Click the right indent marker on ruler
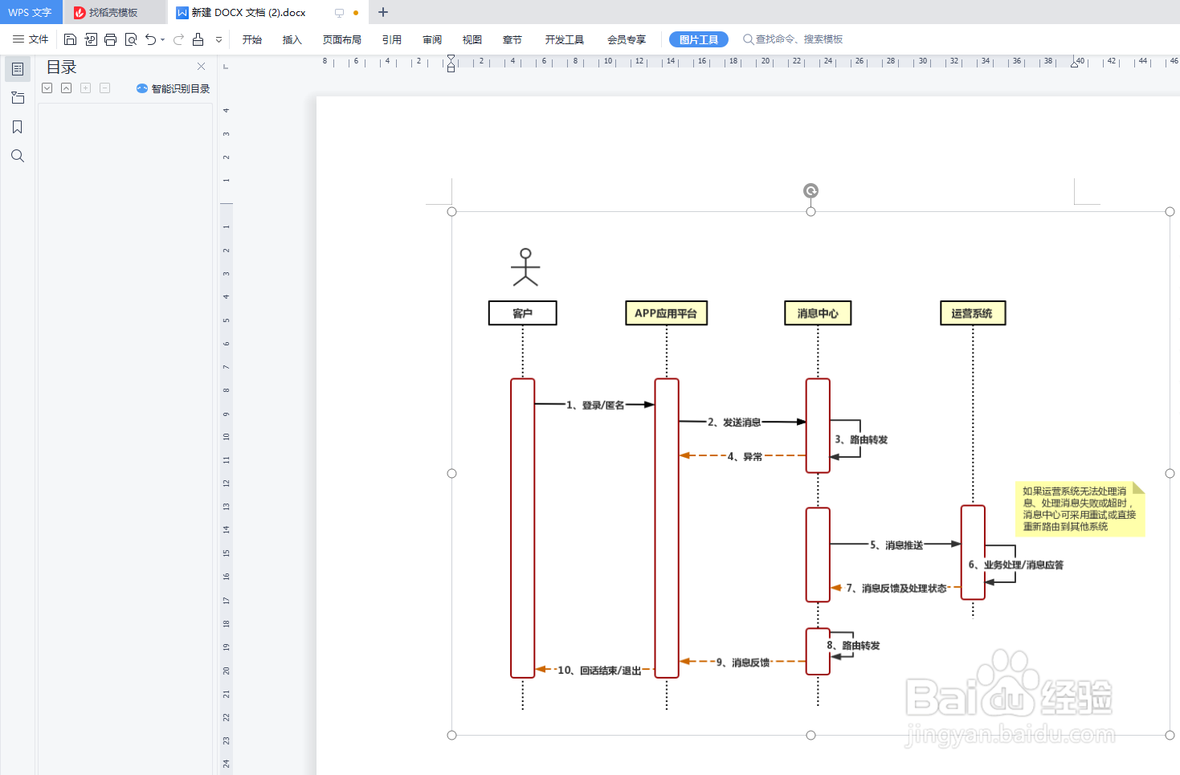Viewport: 1180px width, 775px height. point(1075,63)
